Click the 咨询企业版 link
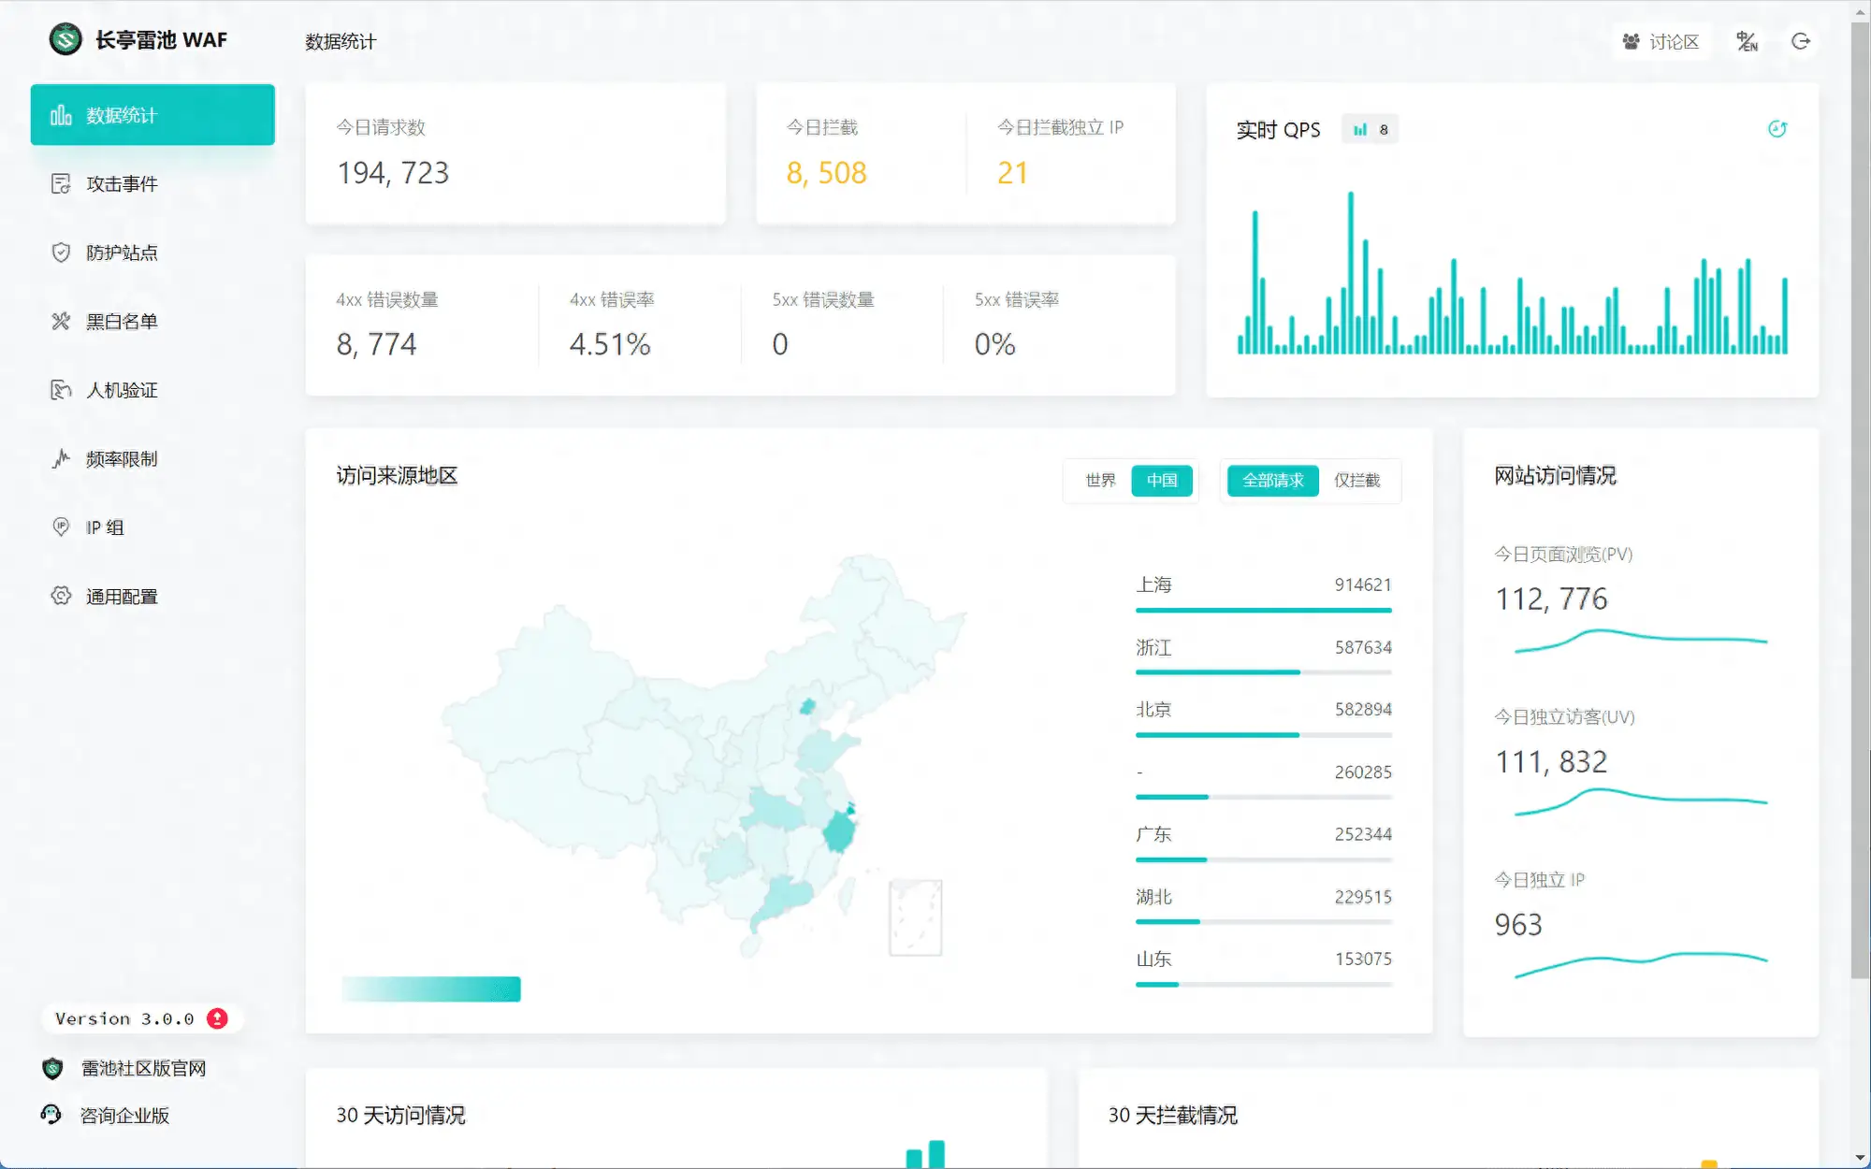The width and height of the screenshot is (1871, 1169). pos(125,1115)
